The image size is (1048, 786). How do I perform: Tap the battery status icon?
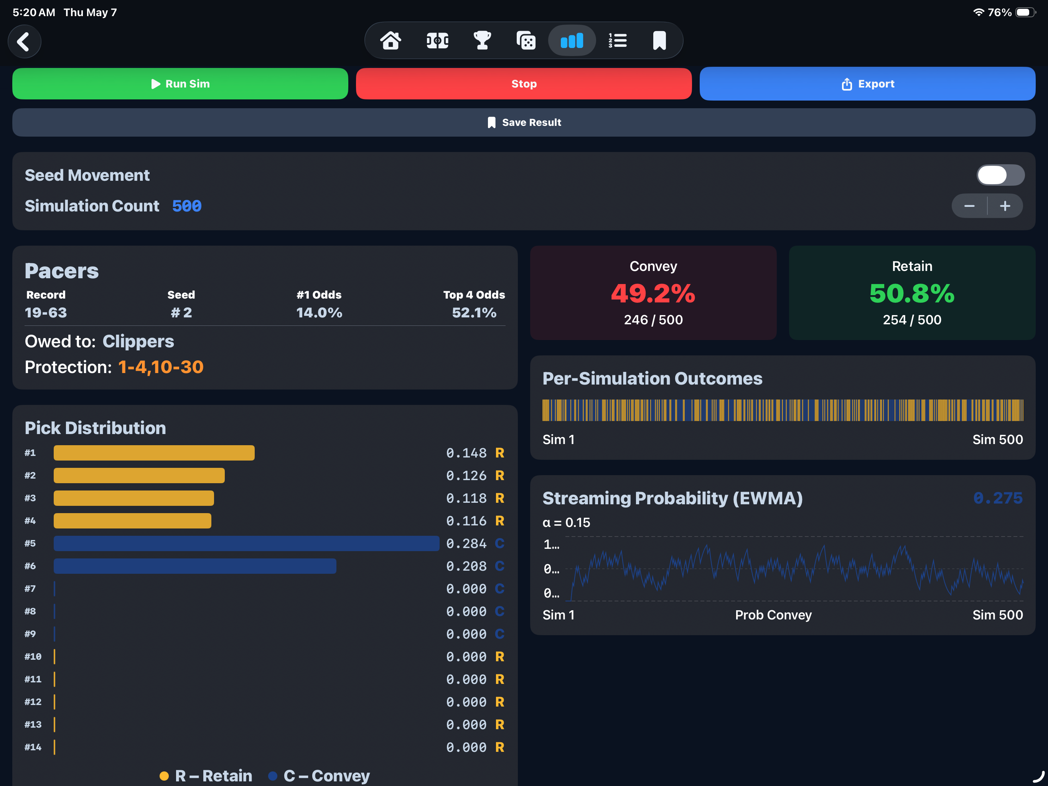[x=1025, y=12]
